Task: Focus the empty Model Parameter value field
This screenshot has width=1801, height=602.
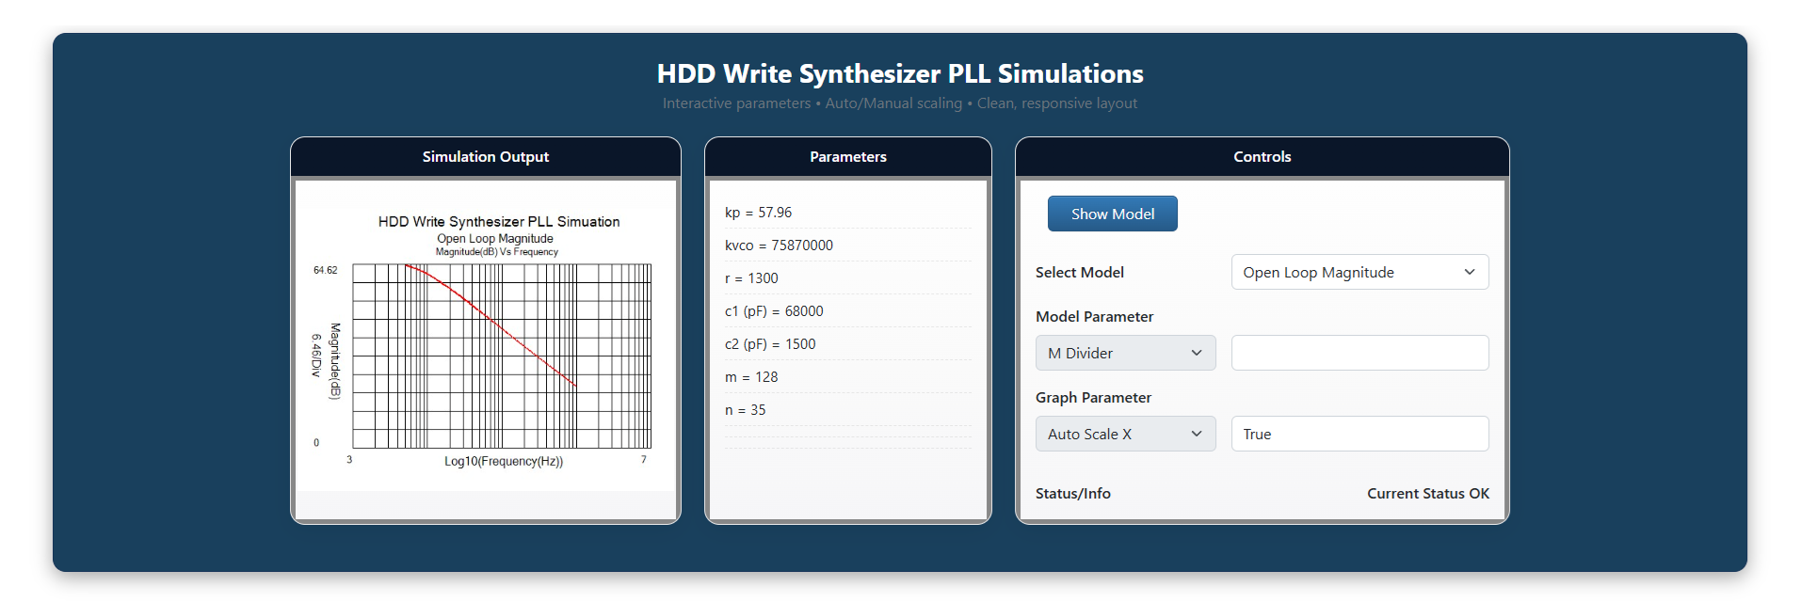Action: pyautogui.click(x=1359, y=353)
